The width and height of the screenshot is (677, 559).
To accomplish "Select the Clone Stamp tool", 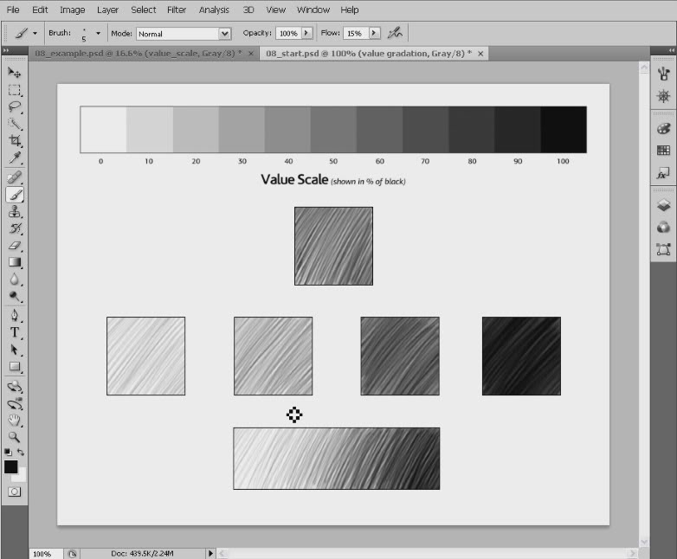I will (x=14, y=211).
